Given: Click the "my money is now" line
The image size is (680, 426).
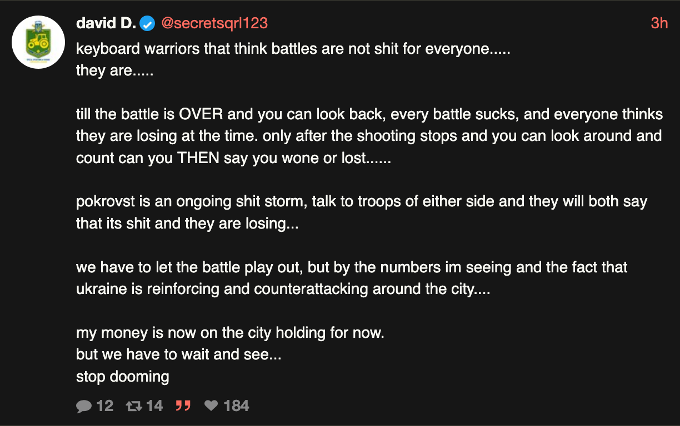Looking at the screenshot, I should coord(230,333).
